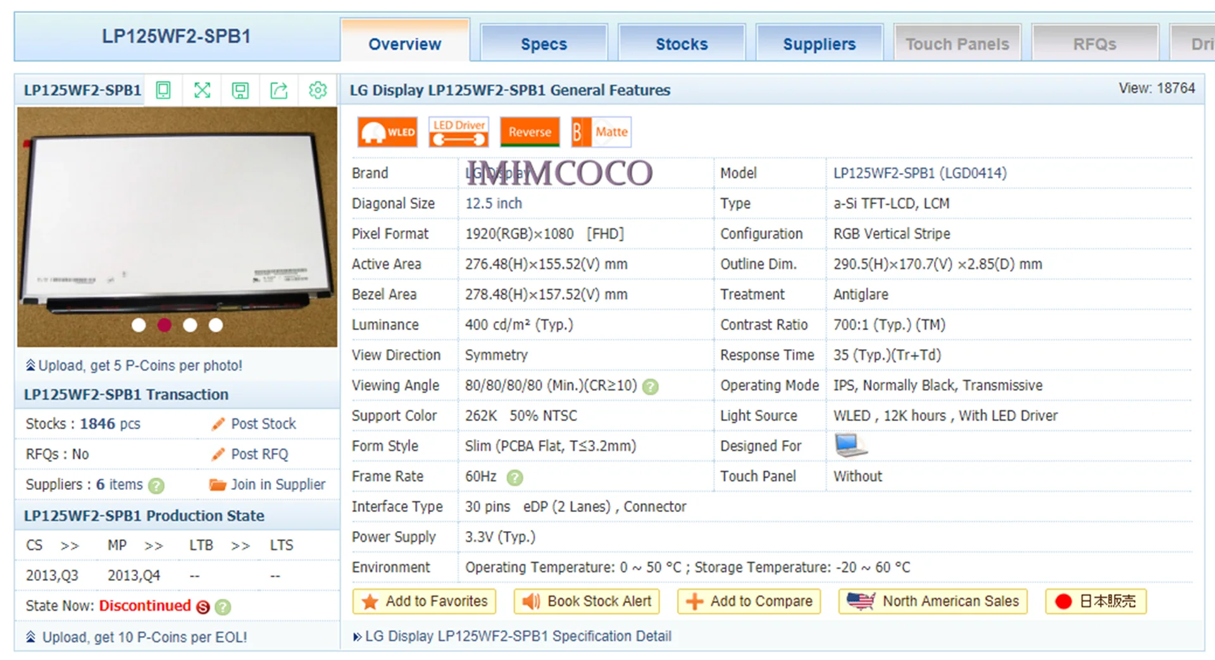
Task: Click the View: 18764 counter
Action: tap(1157, 88)
